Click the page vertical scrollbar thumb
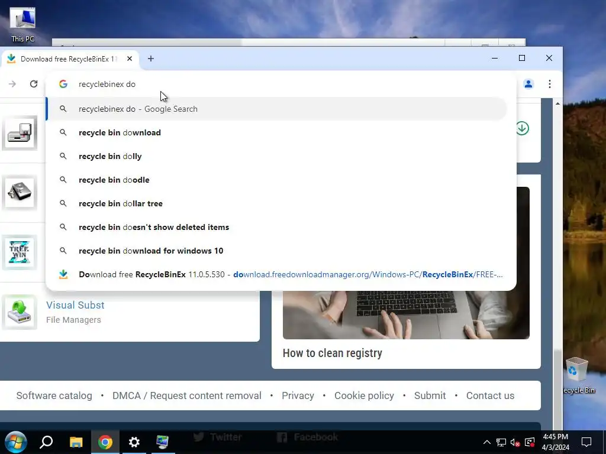The width and height of the screenshot is (606, 454). (557, 389)
